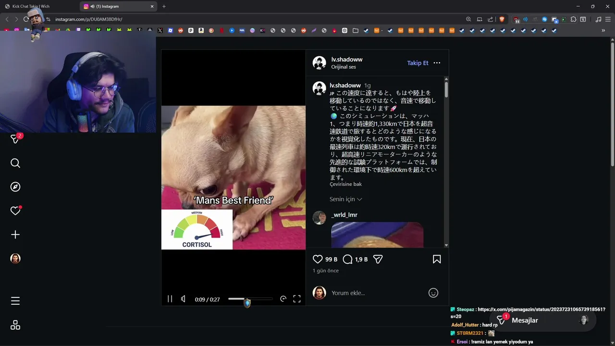Open the image in _wrld_lmr's comment
The height and width of the screenshot is (346, 615).
pos(377,235)
